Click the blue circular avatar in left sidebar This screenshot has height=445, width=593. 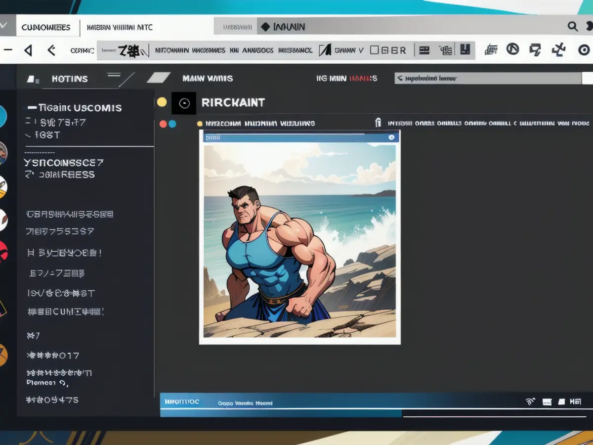click(3, 116)
